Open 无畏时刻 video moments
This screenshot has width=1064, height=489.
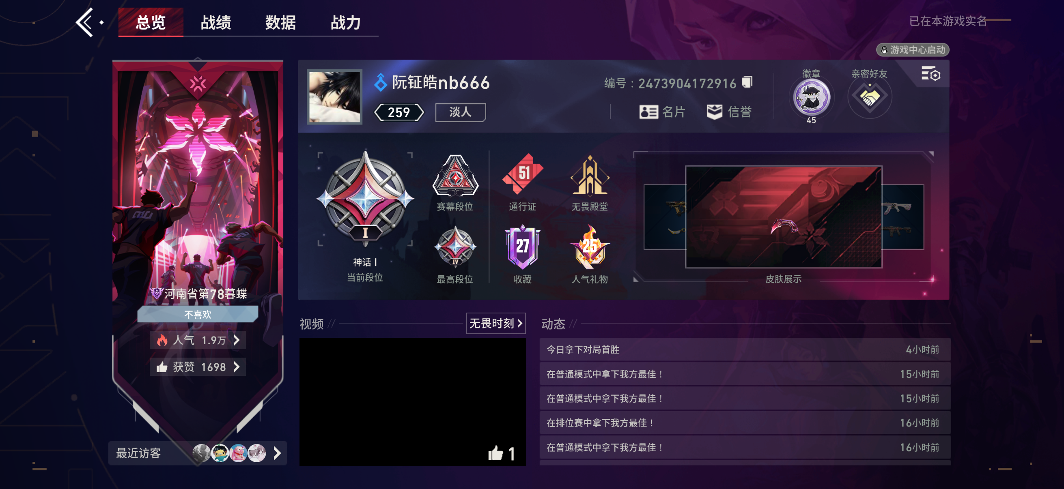coord(495,323)
